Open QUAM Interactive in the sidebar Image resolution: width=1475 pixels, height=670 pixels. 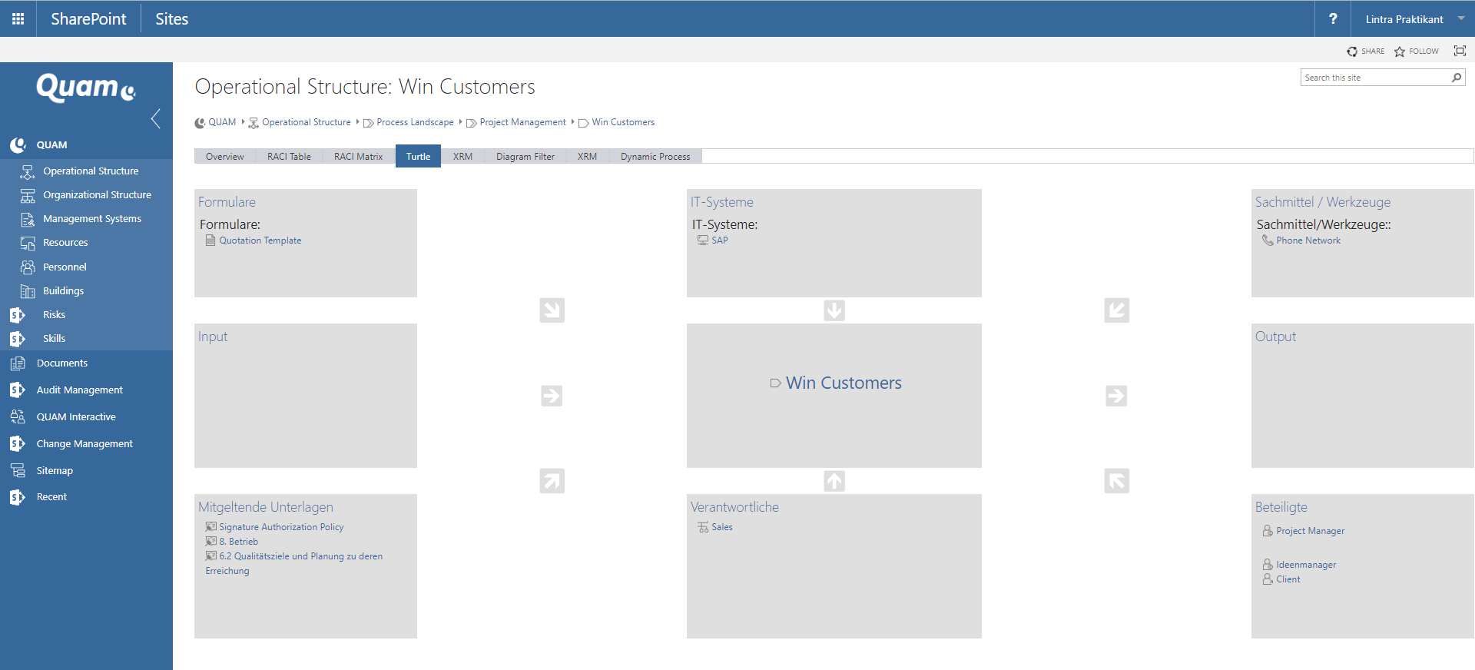76,417
